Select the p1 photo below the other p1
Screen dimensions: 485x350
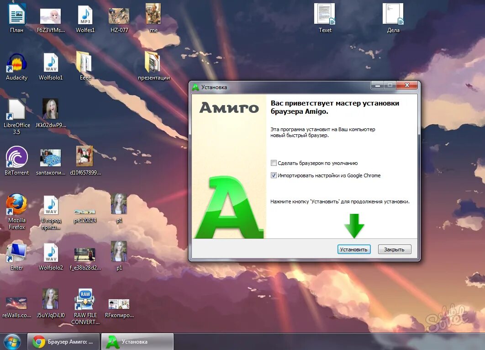point(119,252)
